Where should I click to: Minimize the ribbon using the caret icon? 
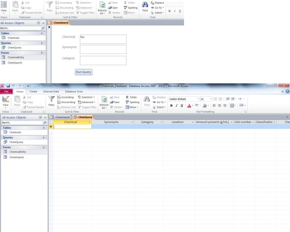[x=282, y=92]
